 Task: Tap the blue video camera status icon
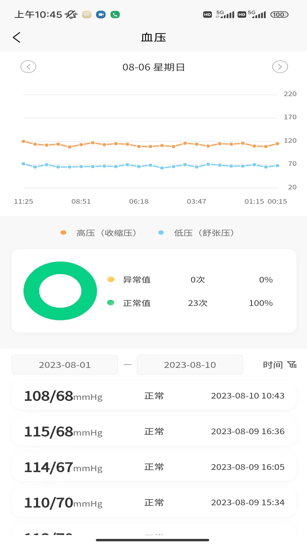click(x=101, y=14)
